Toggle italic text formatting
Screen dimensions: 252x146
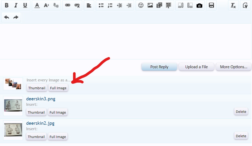[16, 5]
